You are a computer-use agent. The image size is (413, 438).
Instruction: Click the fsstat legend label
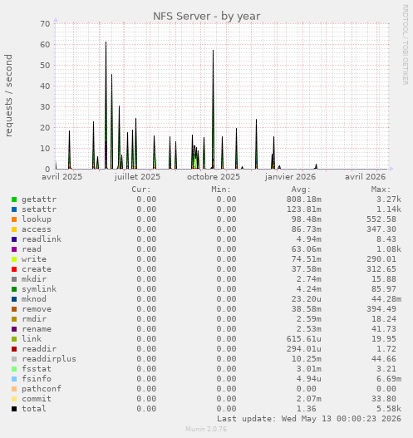[x=37, y=369]
